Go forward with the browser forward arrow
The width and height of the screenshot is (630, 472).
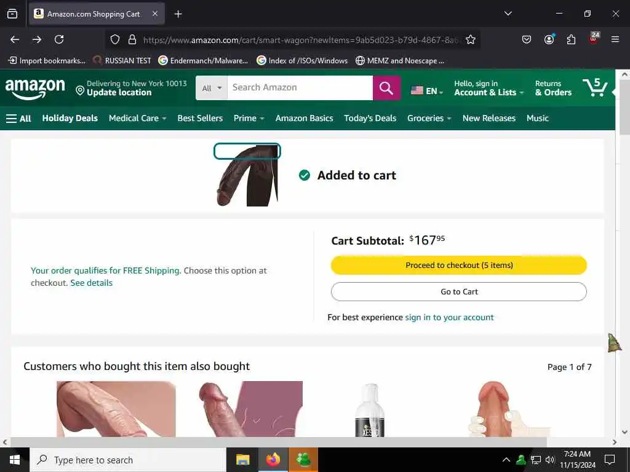[37, 39]
